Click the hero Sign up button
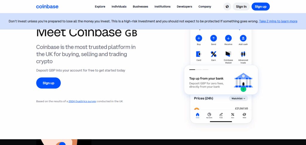This screenshot has height=145, width=306. pos(48,83)
